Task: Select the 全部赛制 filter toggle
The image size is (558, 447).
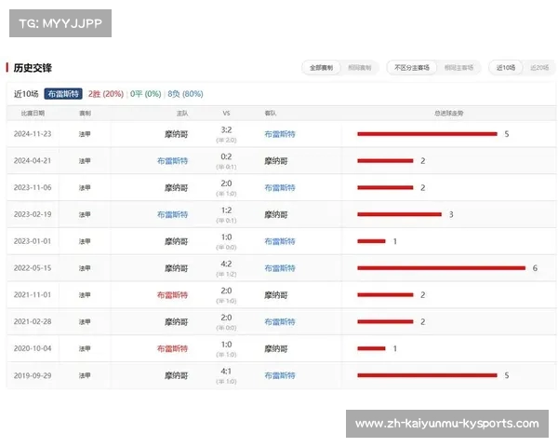Action: pyautogui.click(x=321, y=68)
